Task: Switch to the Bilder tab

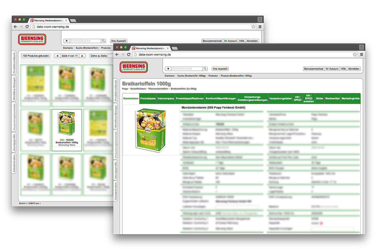Action: point(320,98)
